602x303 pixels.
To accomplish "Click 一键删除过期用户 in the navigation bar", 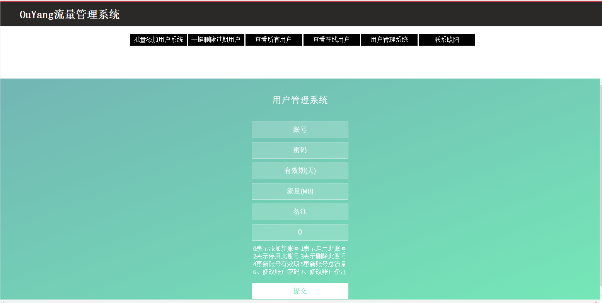I will click(216, 40).
